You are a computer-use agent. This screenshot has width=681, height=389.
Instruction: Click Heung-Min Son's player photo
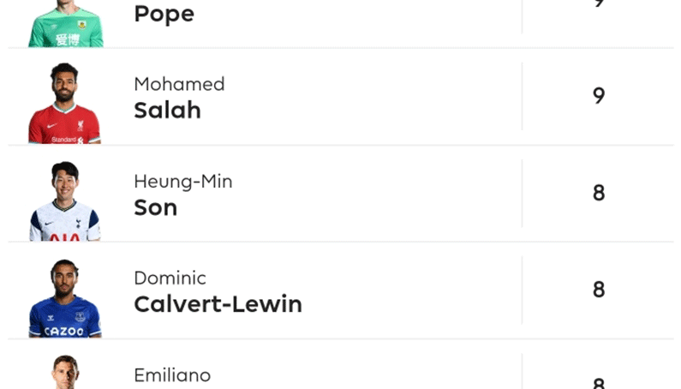(64, 200)
